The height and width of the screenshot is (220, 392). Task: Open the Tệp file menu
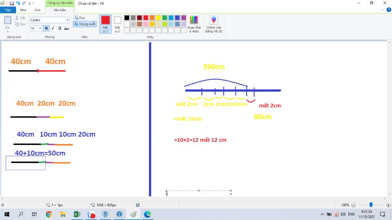pos(8,10)
